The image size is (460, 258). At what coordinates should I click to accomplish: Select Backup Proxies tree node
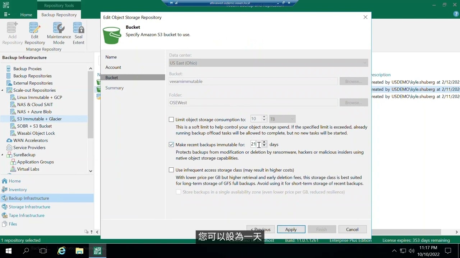[x=27, y=68]
